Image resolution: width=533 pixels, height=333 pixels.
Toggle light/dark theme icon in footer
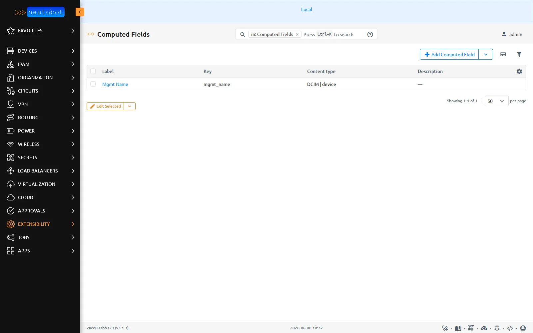pos(445,328)
